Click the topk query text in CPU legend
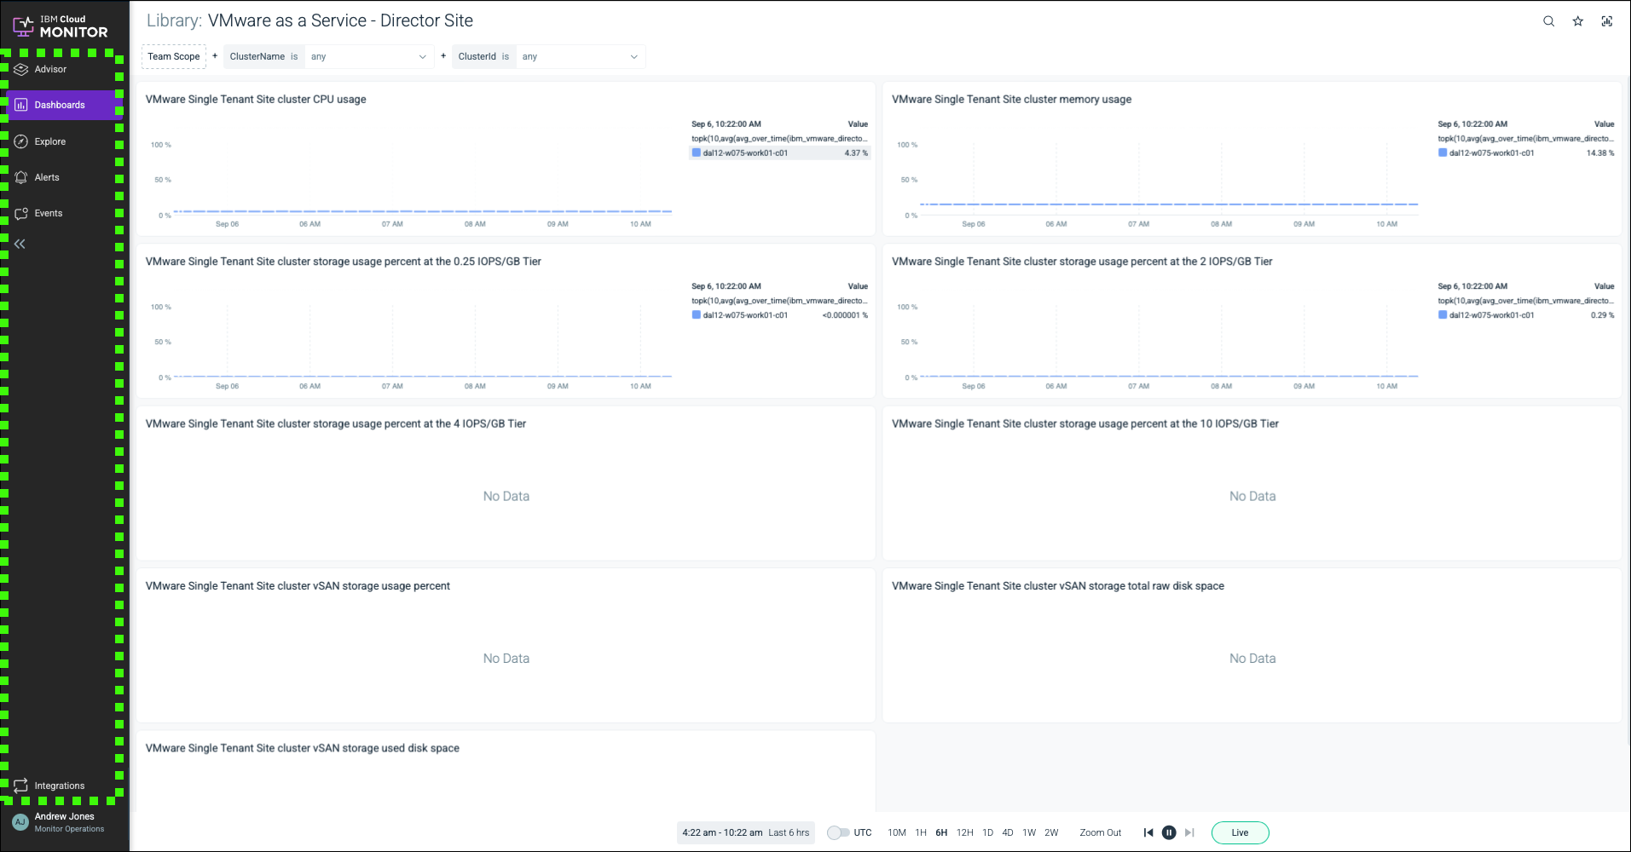Screen dimensions: 1631x852 pyautogui.click(x=779, y=138)
